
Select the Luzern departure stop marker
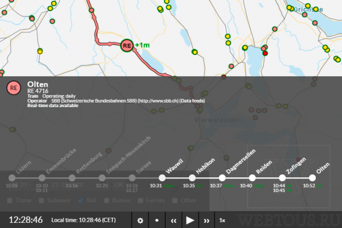pos(12,178)
